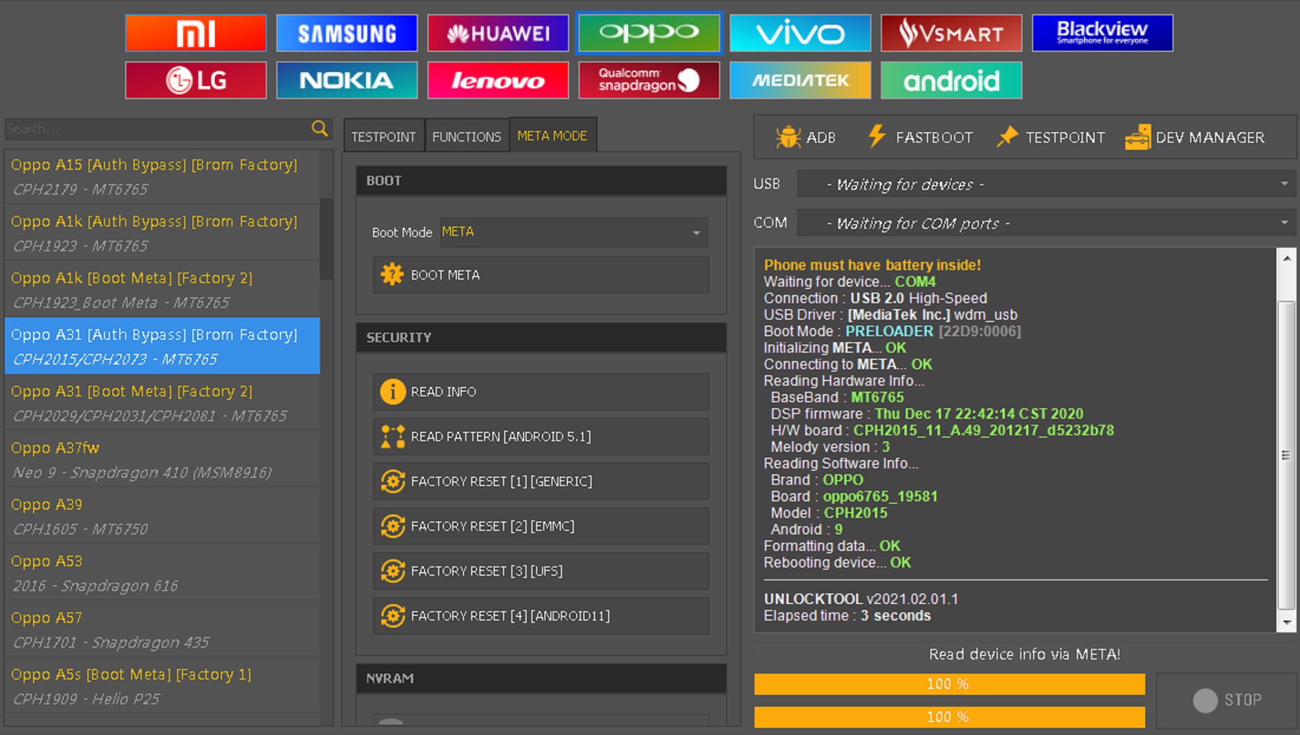Screen dimensions: 1300x735
Task: Open TESTPOINT tool with pin icon
Action: click(x=1051, y=137)
